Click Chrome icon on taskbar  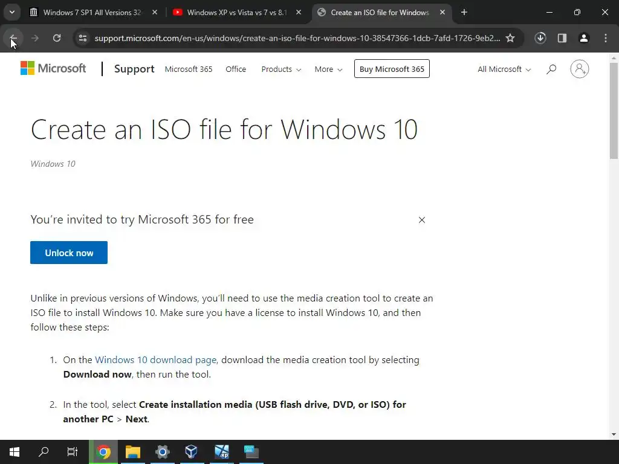point(103,452)
